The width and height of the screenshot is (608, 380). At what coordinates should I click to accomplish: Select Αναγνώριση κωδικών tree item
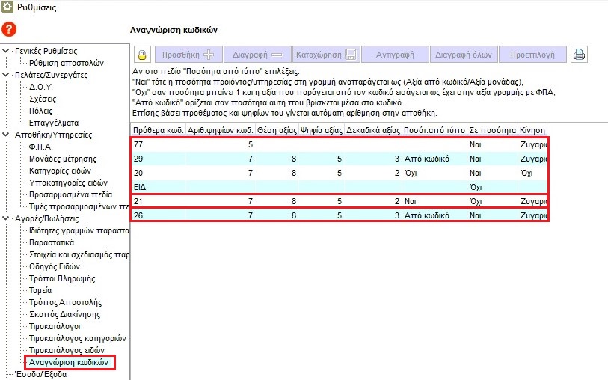69,363
